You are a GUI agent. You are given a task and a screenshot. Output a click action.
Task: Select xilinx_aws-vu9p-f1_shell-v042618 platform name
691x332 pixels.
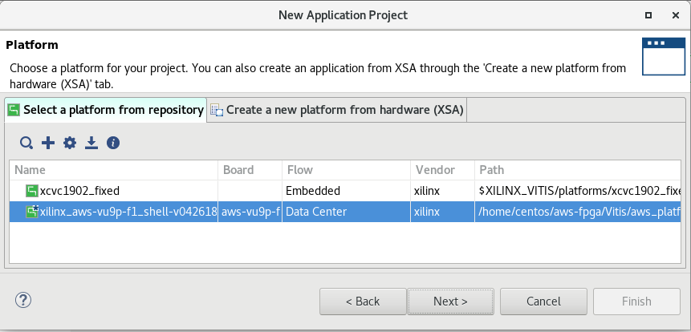pyautogui.click(x=128, y=212)
